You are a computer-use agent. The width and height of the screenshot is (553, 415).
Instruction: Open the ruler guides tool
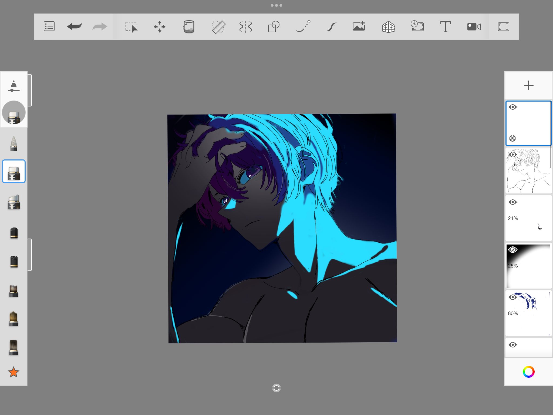pyautogui.click(x=218, y=27)
